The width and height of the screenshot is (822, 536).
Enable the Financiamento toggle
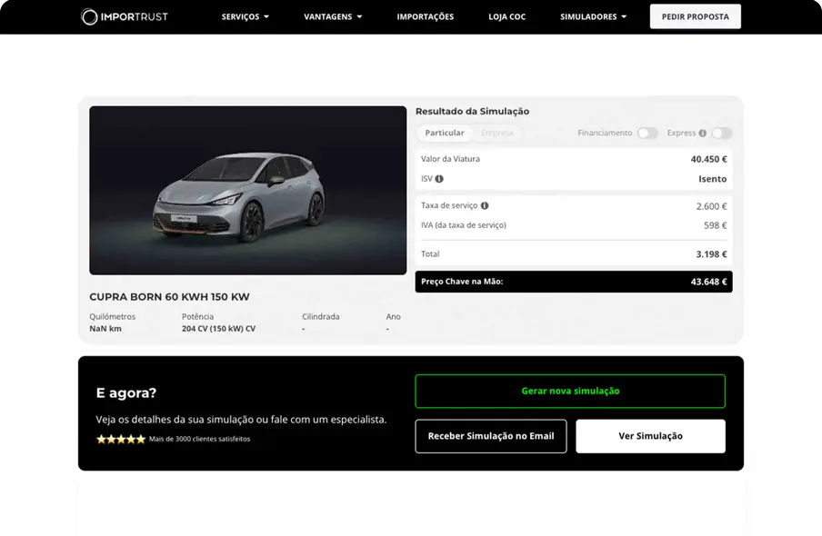coord(647,134)
